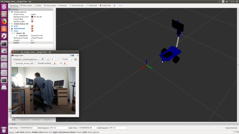
Task: Choose the 2D Pose Estimate tool
Action: 76,6
